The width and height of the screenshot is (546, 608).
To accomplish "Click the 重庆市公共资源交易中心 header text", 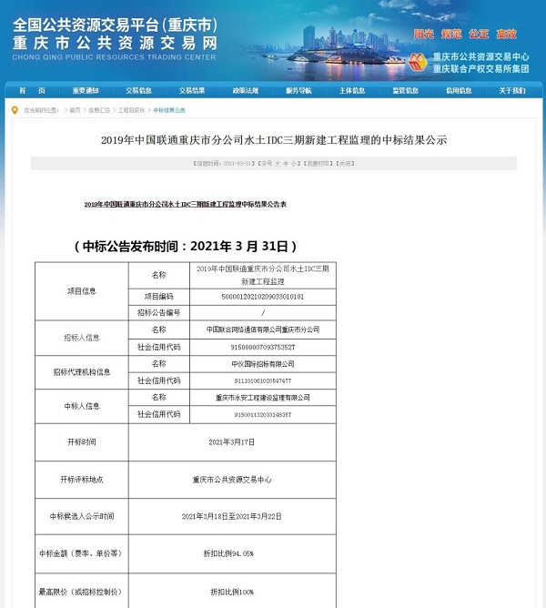I will pos(480,57).
